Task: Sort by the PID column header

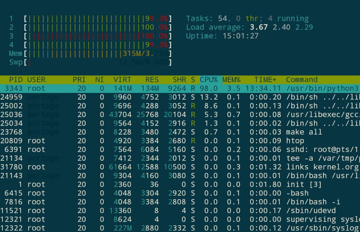Action: tap(16, 80)
